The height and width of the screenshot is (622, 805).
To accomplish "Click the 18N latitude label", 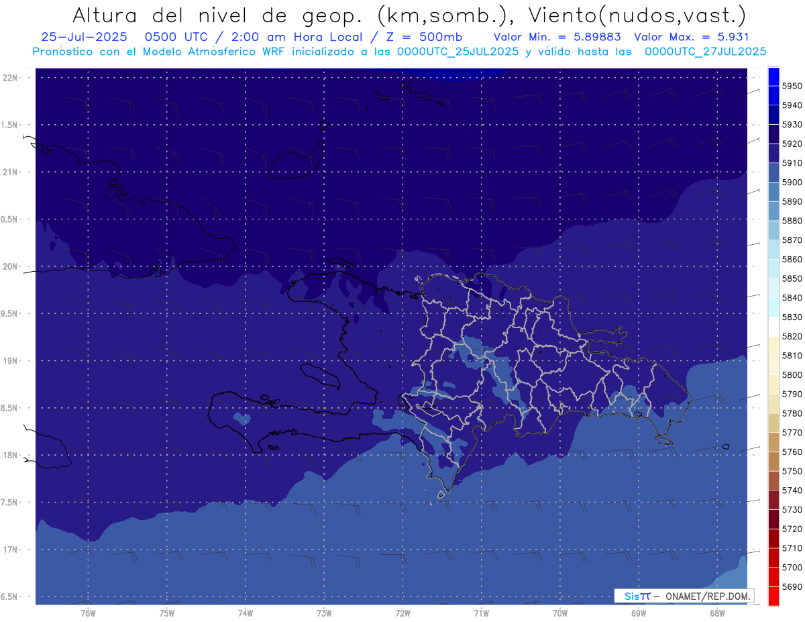I will coord(10,455).
